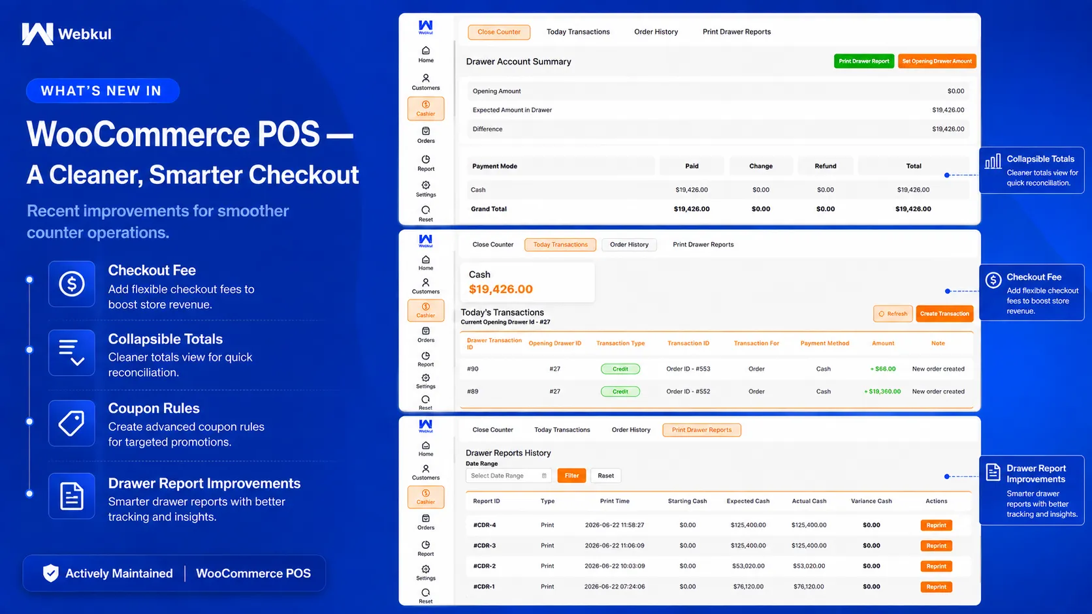1092x614 pixels.
Task: Click Expected Amount in Drawer row
Action: point(718,110)
